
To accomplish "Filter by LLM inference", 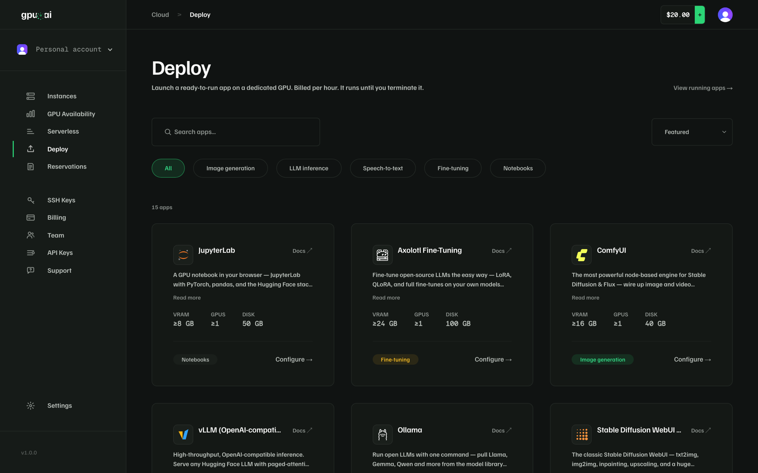I will [309, 168].
